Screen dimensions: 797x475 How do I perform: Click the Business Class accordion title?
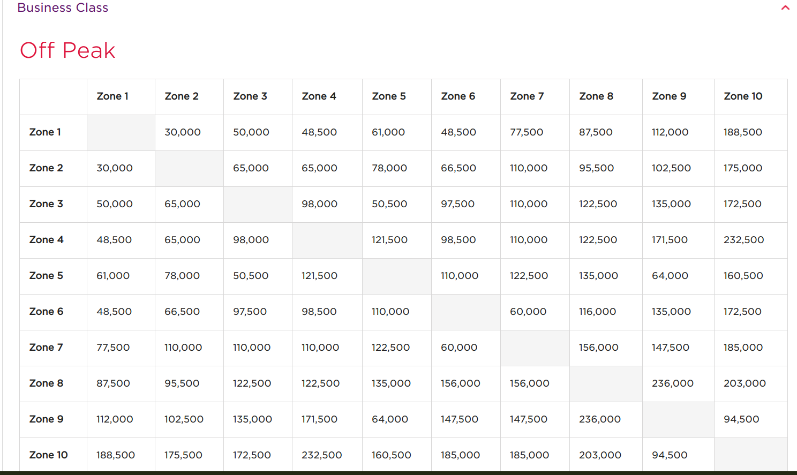click(x=63, y=7)
